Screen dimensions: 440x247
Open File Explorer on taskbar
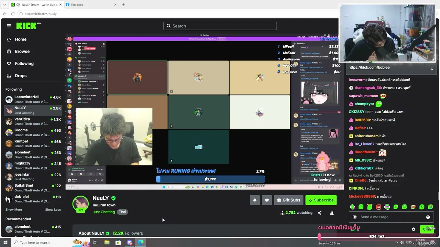point(107,243)
